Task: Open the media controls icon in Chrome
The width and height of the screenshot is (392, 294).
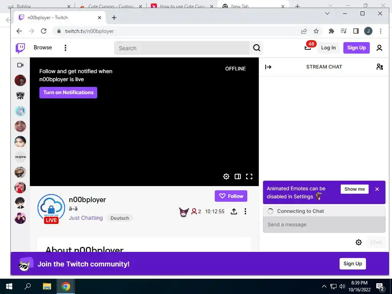Action: click(344, 31)
